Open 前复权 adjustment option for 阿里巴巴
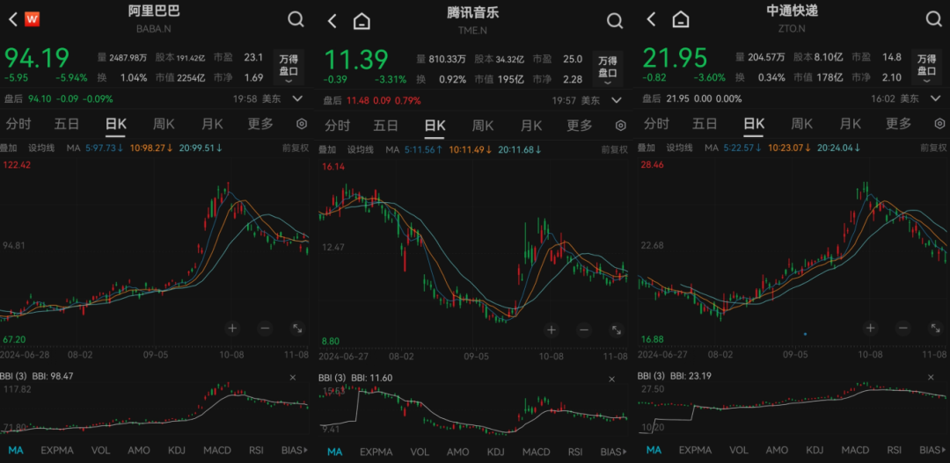This screenshot has width=950, height=463. (296, 147)
